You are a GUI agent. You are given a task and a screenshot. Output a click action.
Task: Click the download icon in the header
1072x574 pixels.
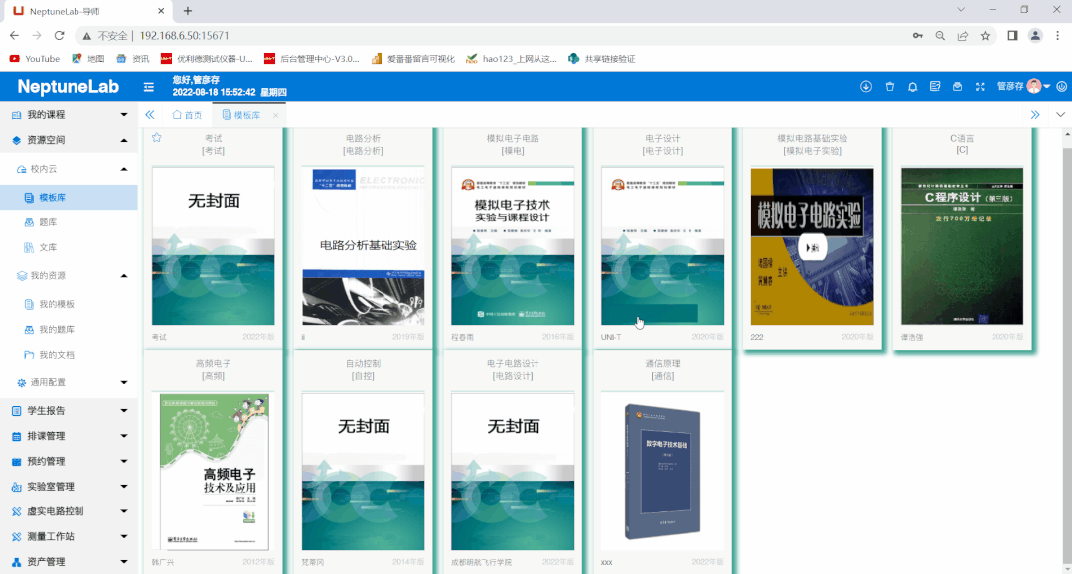tap(866, 87)
